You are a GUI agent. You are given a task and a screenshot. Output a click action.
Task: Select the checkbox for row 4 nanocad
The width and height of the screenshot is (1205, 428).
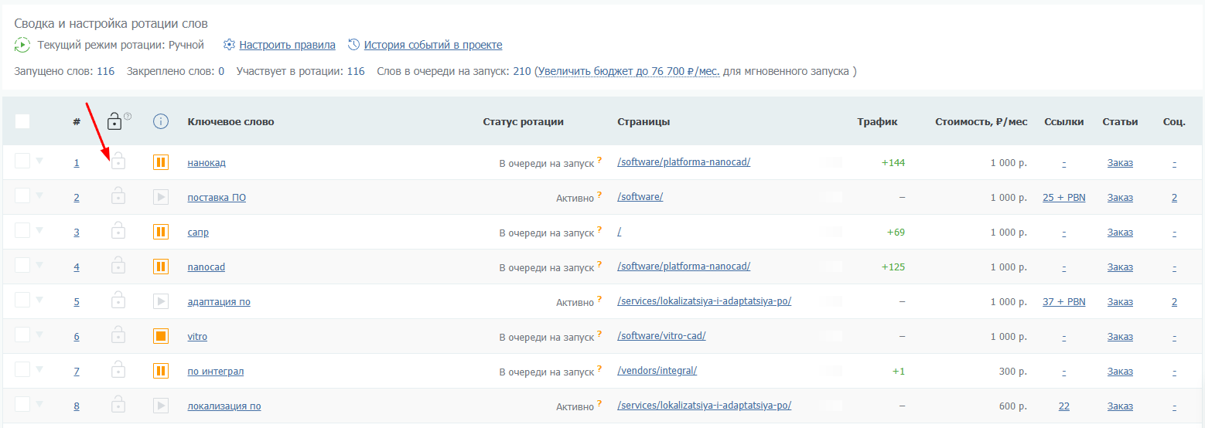(22, 265)
